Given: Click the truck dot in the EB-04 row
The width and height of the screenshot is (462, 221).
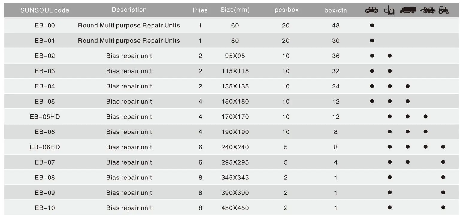Looking at the screenshot, I should (408, 86).
